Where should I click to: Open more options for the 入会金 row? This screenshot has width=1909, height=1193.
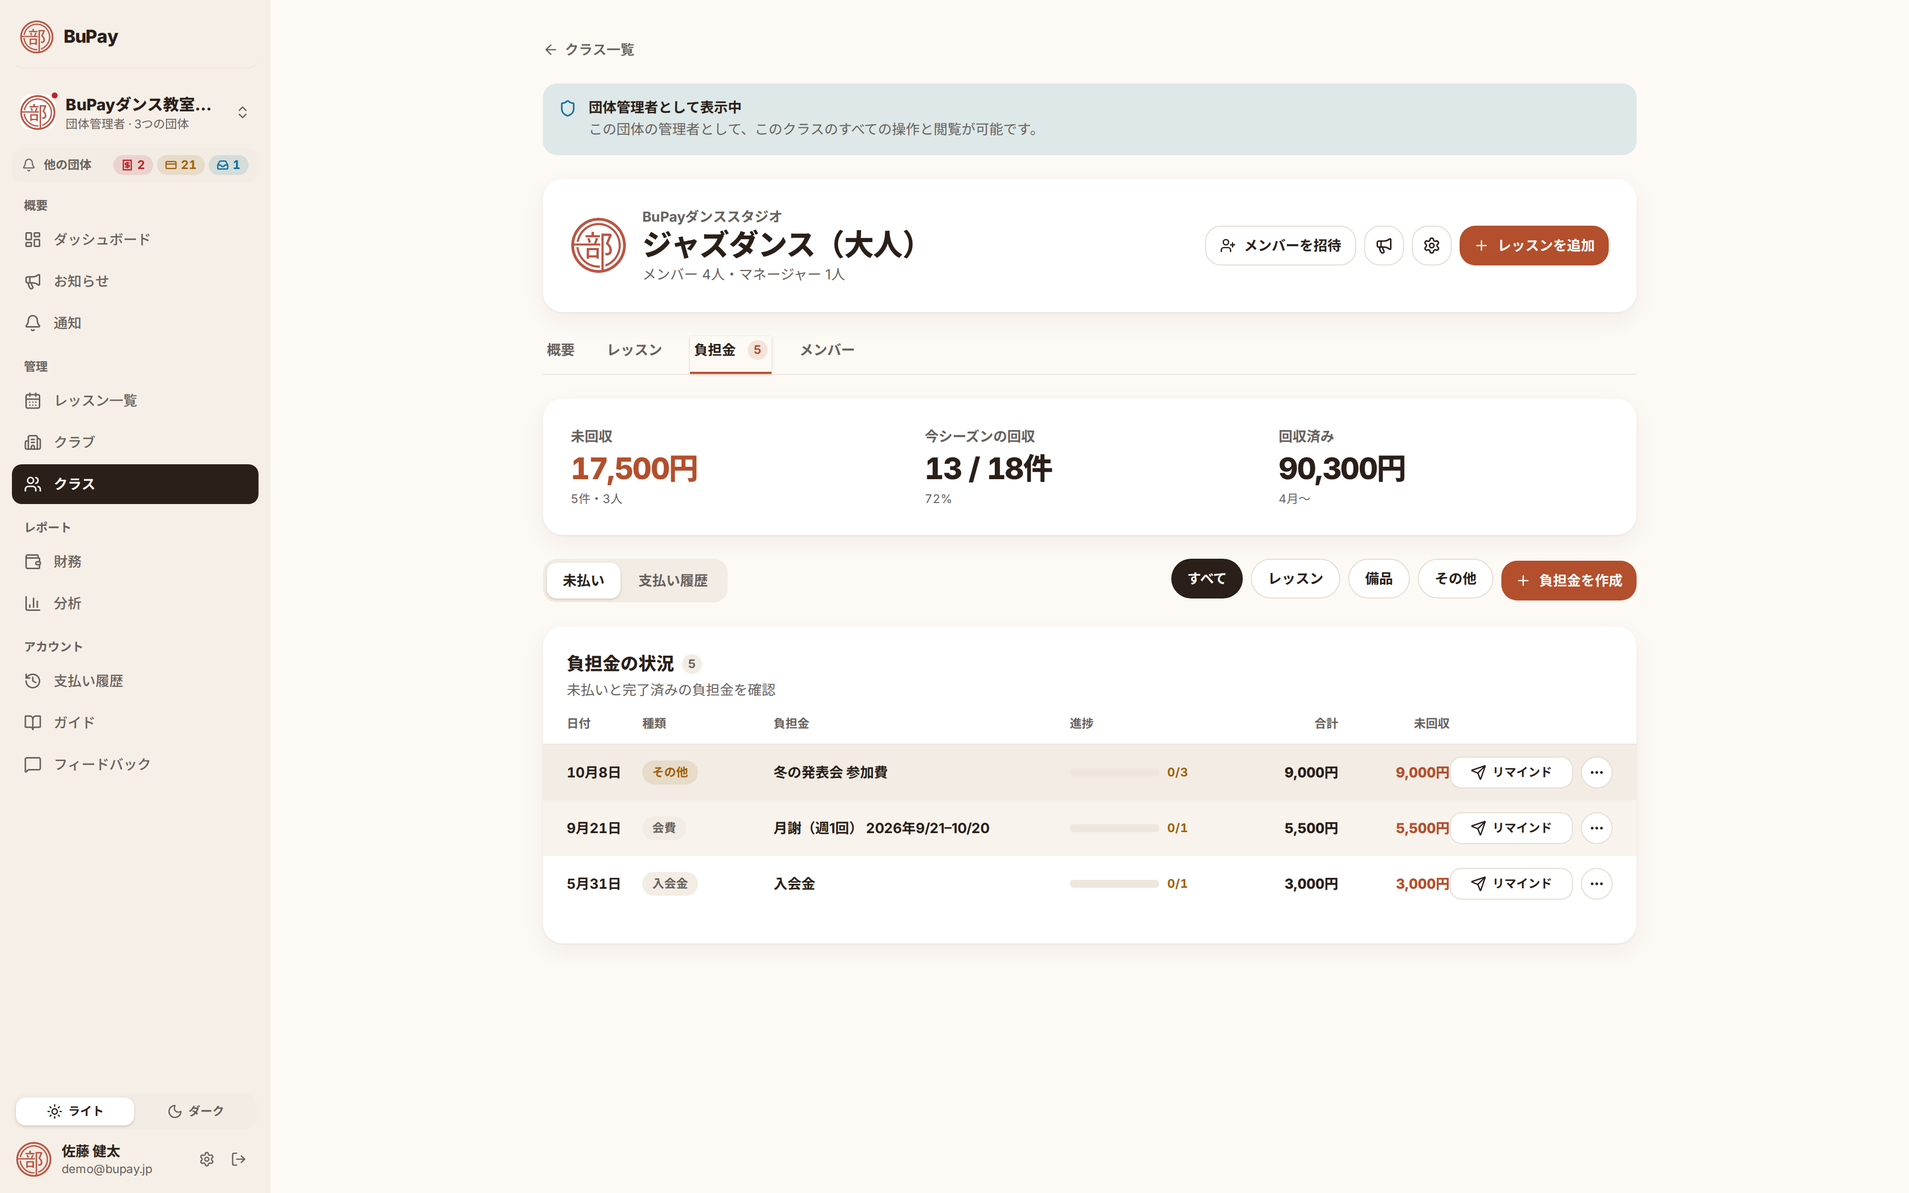pyautogui.click(x=1596, y=883)
